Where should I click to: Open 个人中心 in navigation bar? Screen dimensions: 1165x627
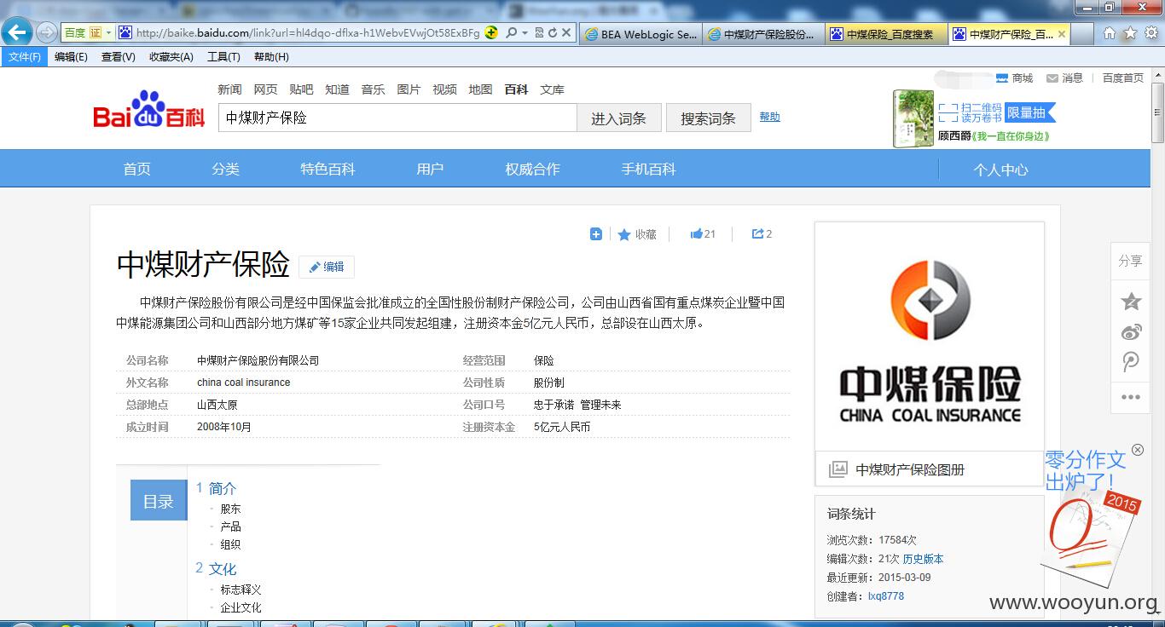(x=1000, y=170)
